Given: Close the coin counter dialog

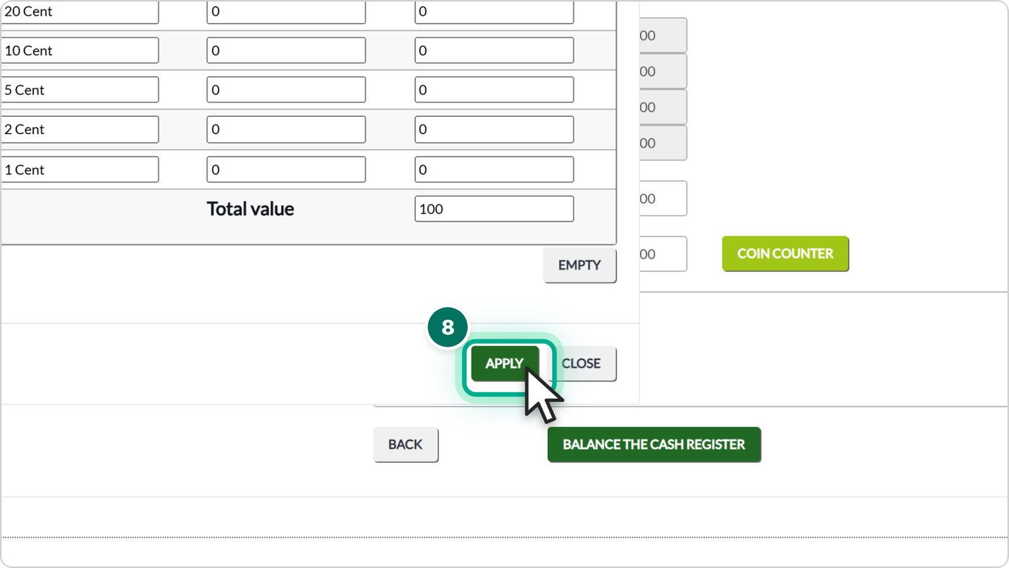Looking at the screenshot, I should click(x=581, y=363).
